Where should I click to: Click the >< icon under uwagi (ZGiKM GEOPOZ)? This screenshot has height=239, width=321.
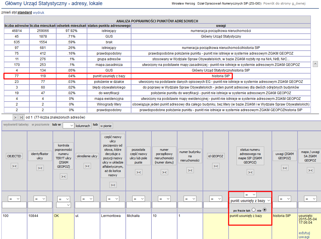tap(285, 168)
